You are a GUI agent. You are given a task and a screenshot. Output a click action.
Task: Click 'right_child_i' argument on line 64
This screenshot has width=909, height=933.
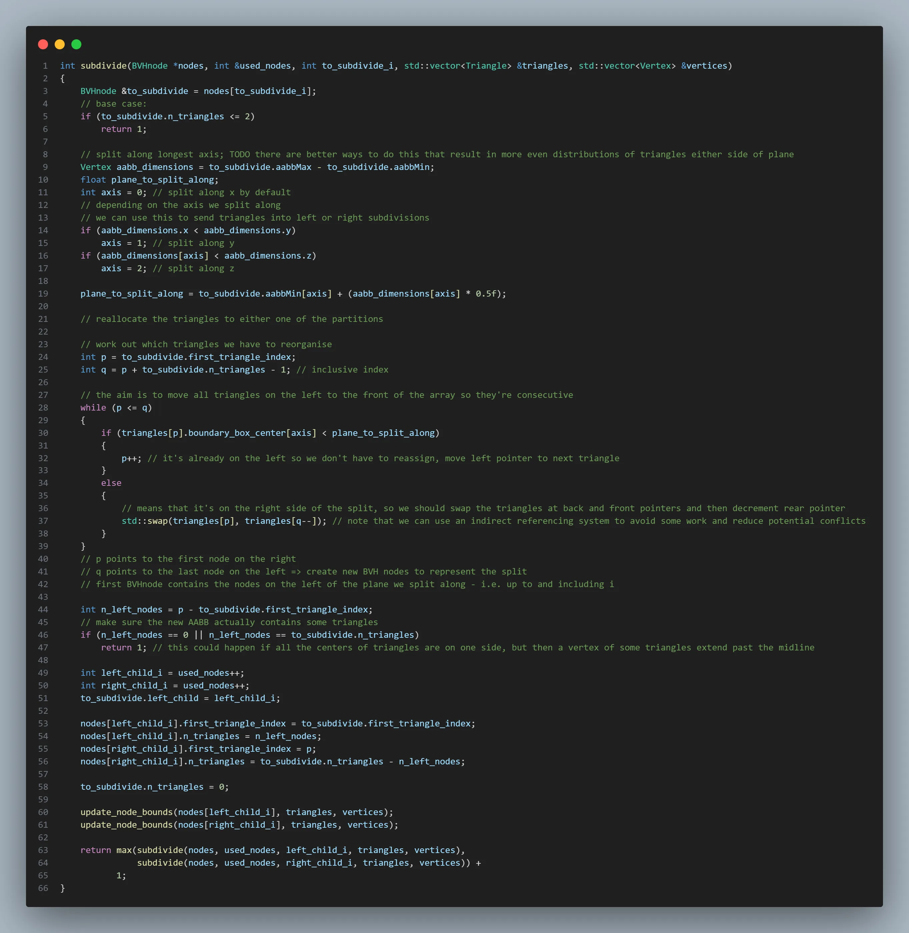tap(319, 863)
